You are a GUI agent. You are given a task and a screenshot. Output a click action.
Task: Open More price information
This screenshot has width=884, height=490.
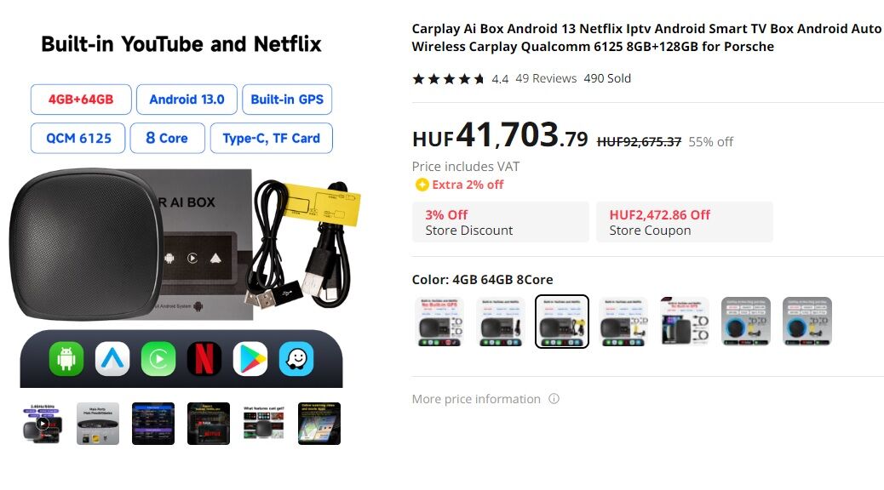[476, 399]
